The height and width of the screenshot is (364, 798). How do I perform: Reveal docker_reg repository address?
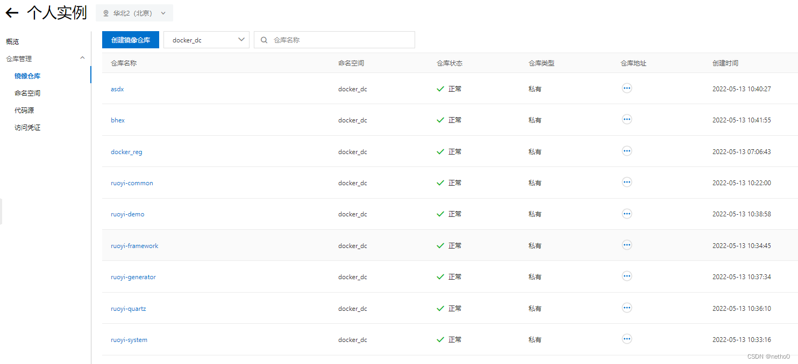click(626, 151)
